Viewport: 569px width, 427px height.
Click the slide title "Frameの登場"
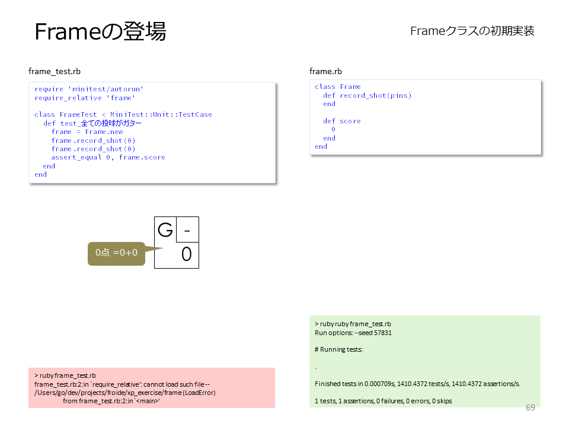click(x=100, y=31)
